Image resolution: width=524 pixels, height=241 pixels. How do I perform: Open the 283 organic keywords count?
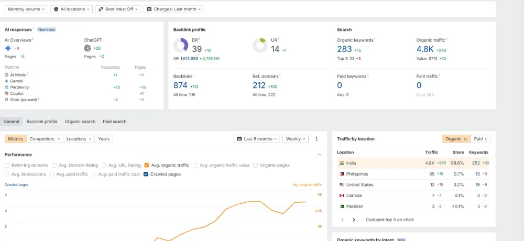click(x=344, y=49)
